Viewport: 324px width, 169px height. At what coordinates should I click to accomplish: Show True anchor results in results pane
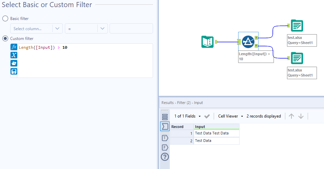pyautogui.click(x=165, y=138)
